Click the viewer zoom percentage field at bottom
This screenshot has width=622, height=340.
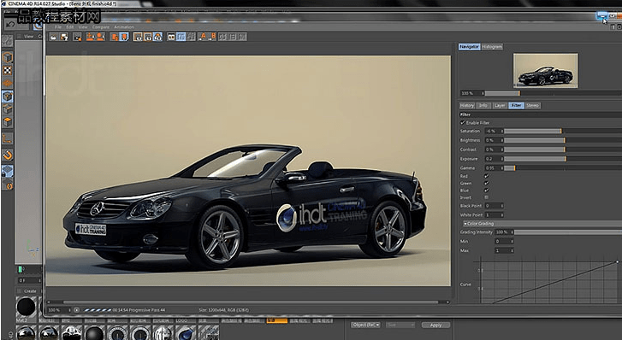(x=58, y=310)
